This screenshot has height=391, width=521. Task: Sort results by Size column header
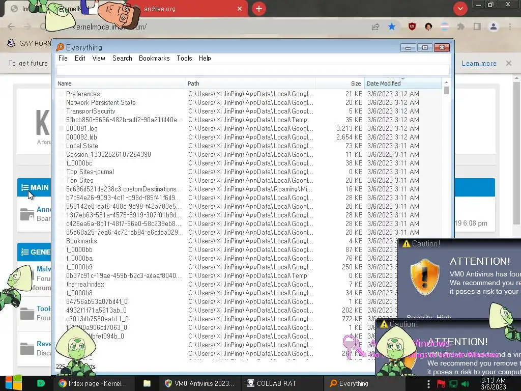click(x=339, y=83)
